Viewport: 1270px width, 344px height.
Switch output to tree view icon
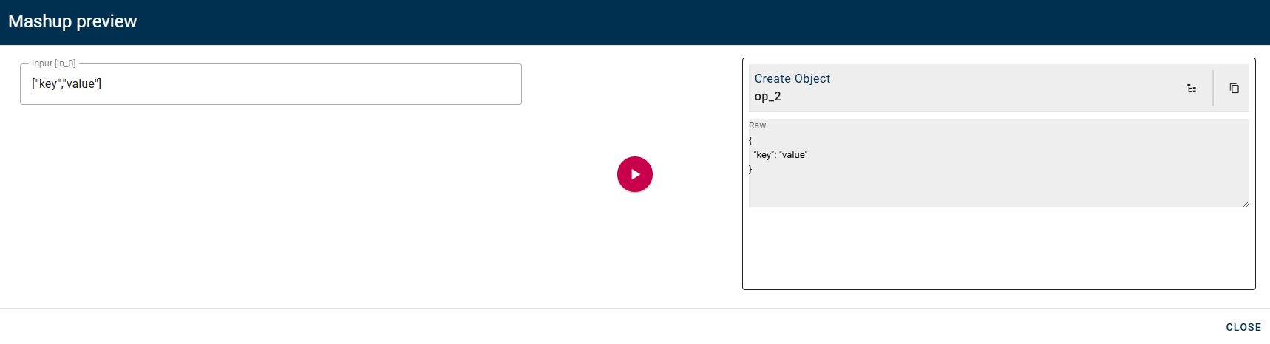1192,89
